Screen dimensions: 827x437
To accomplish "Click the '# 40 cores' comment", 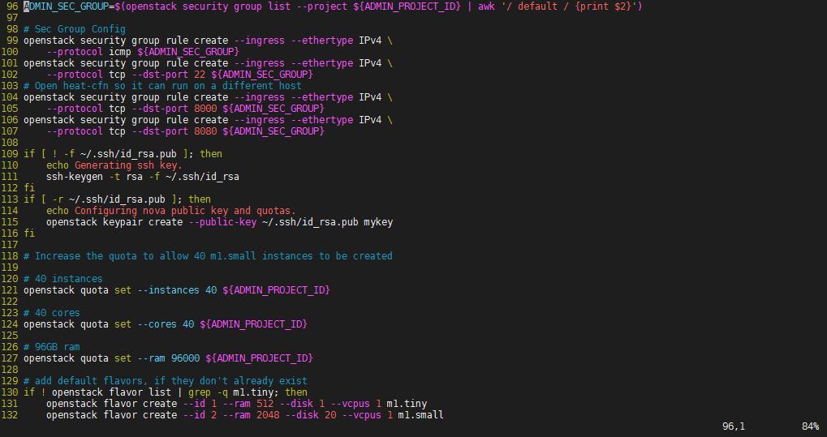I will click(52, 313).
